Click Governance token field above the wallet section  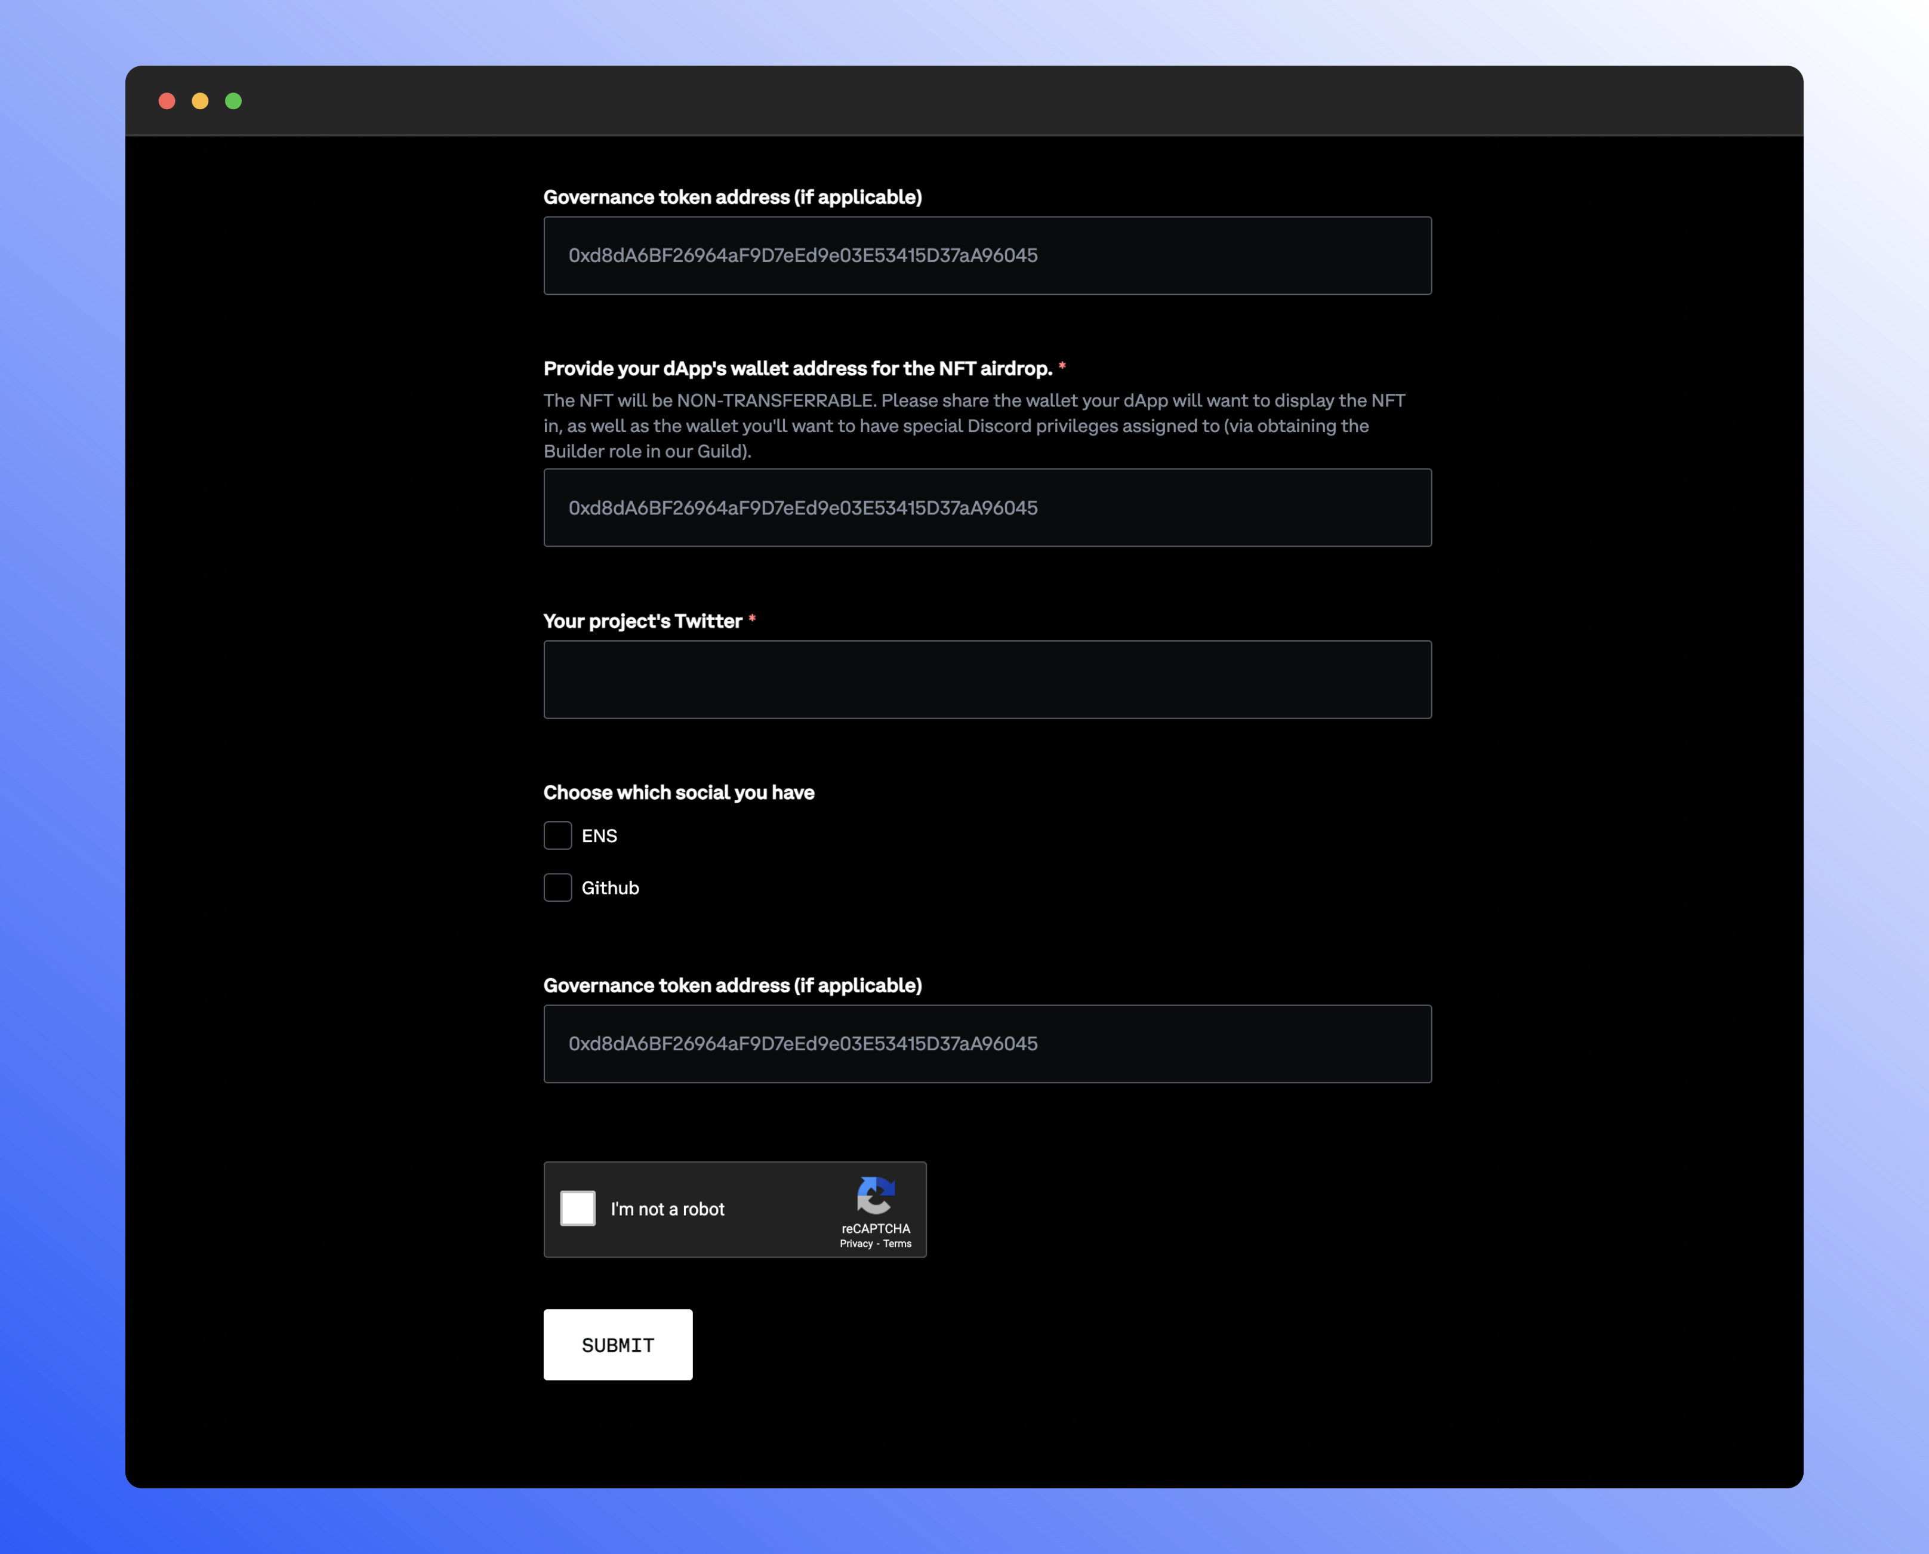pos(987,255)
